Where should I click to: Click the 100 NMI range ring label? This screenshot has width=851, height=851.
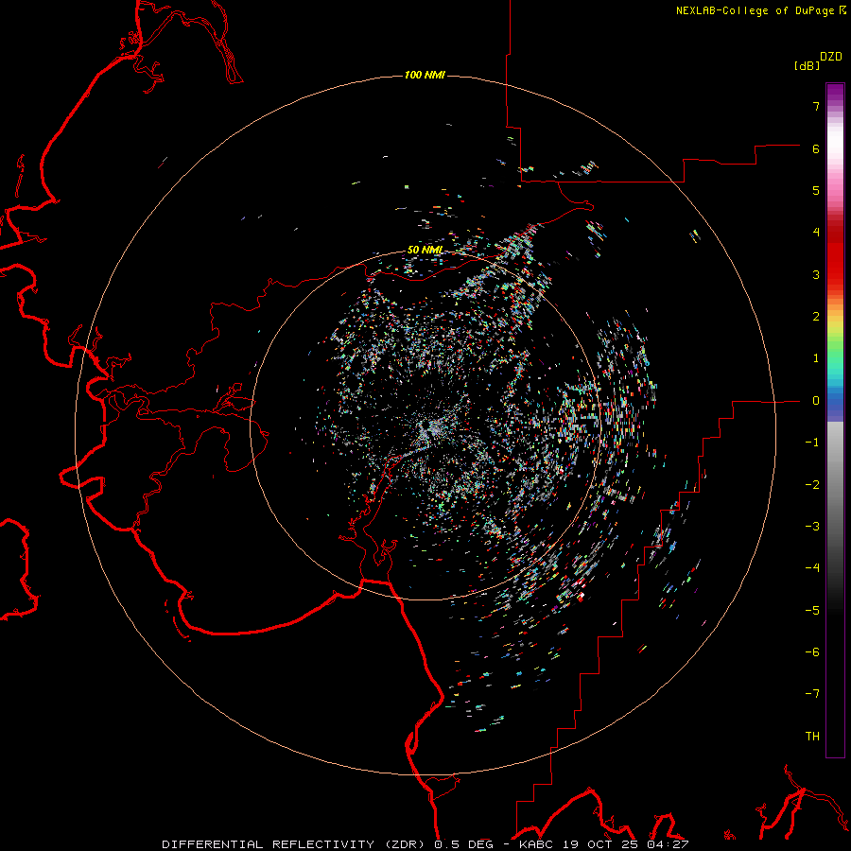click(425, 75)
